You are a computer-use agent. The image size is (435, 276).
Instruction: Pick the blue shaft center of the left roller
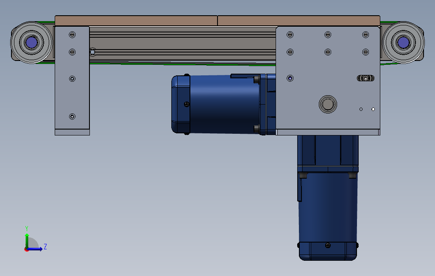coord(31,42)
